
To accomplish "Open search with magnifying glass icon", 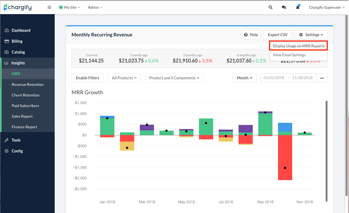I will (x=270, y=7).
